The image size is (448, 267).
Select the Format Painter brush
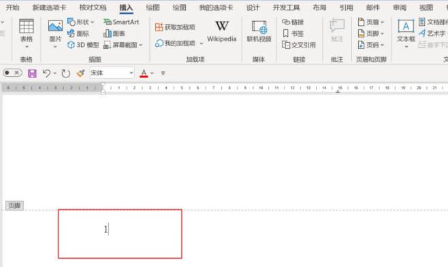pos(80,73)
